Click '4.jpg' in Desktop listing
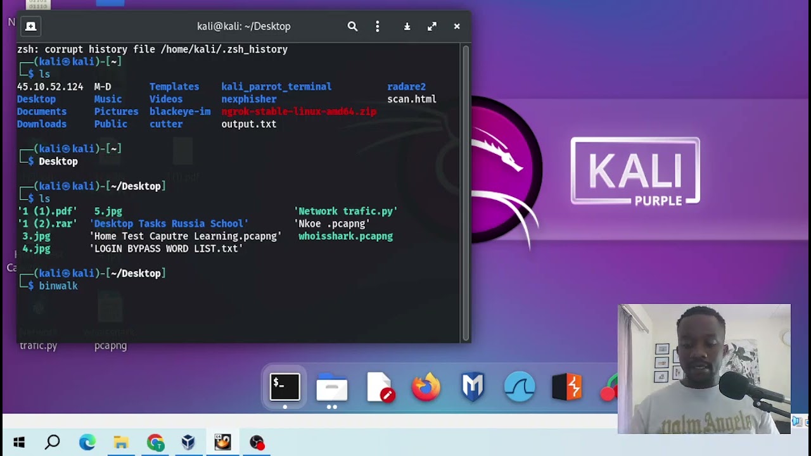The width and height of the screenshot is (811, 456). pos(36,249)
